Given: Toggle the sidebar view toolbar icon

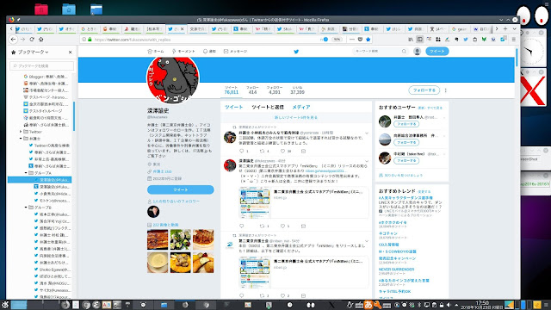Looking at the screenshot, I should (419, 40).
